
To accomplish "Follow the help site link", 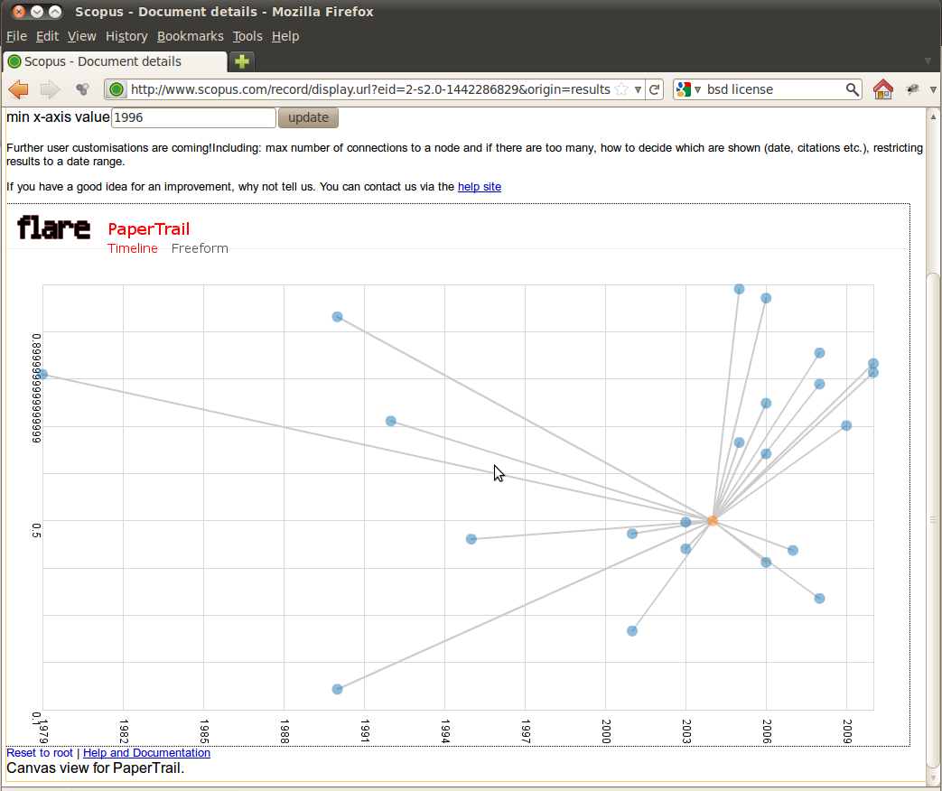I will [480, 187].
